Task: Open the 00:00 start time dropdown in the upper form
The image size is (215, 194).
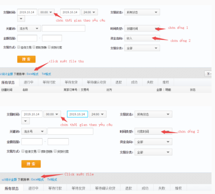Action: (x=46, y=12)
